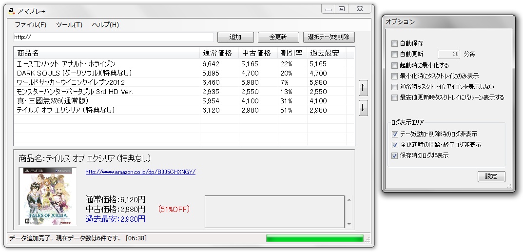The height and width of the screenshot is (252, 523).
Task: Toggle 最安値更新時タスクトレイにバルーン表示する checkbox
Action: 395,97
